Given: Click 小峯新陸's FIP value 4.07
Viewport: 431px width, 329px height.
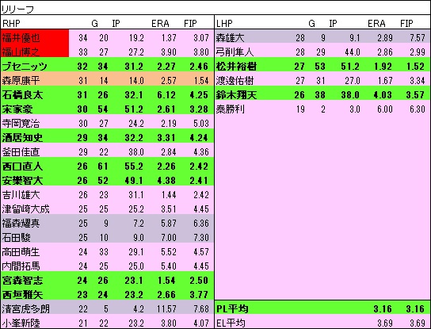Looking at the screenshot, I should pyautogui.click(x=200, y=323).
